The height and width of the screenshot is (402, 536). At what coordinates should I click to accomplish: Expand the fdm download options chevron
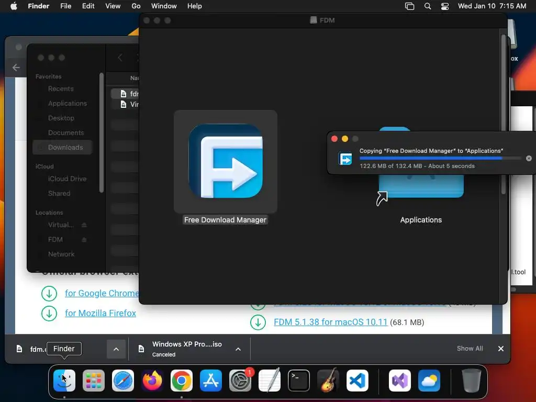pos(116,349)
